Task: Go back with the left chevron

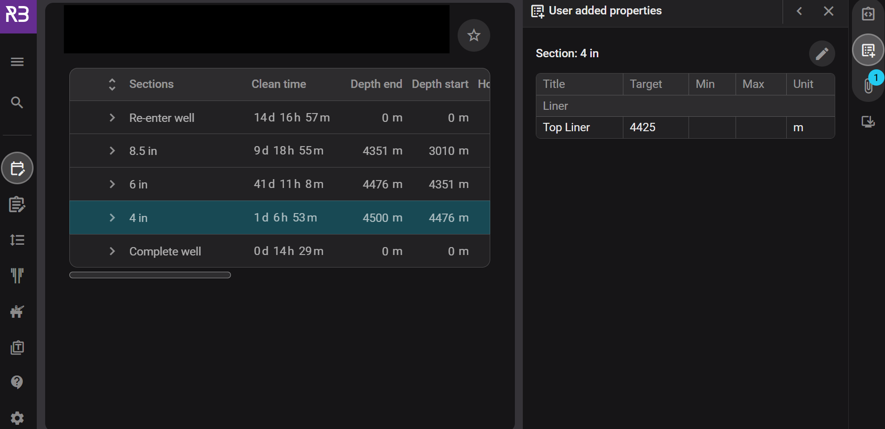Action: click(x=799, y=11)
